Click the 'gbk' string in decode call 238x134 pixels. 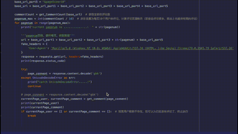pos(96,74)
